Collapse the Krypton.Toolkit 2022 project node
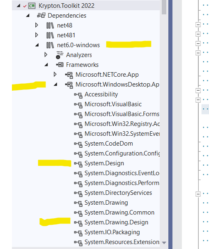The height and width of the screenshot is (249, 209). (x=18, y=6)
